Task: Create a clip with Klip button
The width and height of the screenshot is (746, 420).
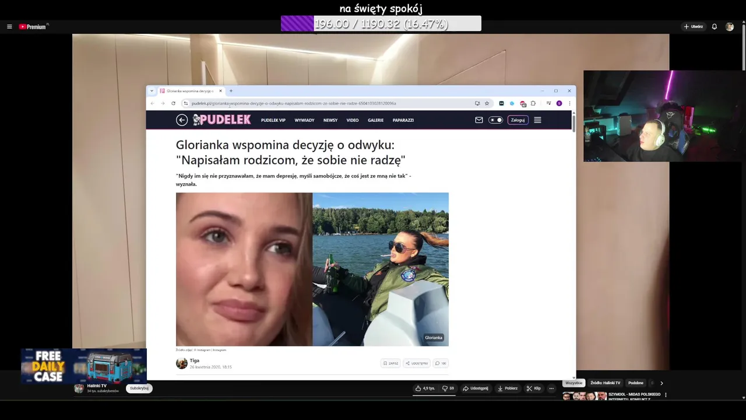Action: (534, 388)
